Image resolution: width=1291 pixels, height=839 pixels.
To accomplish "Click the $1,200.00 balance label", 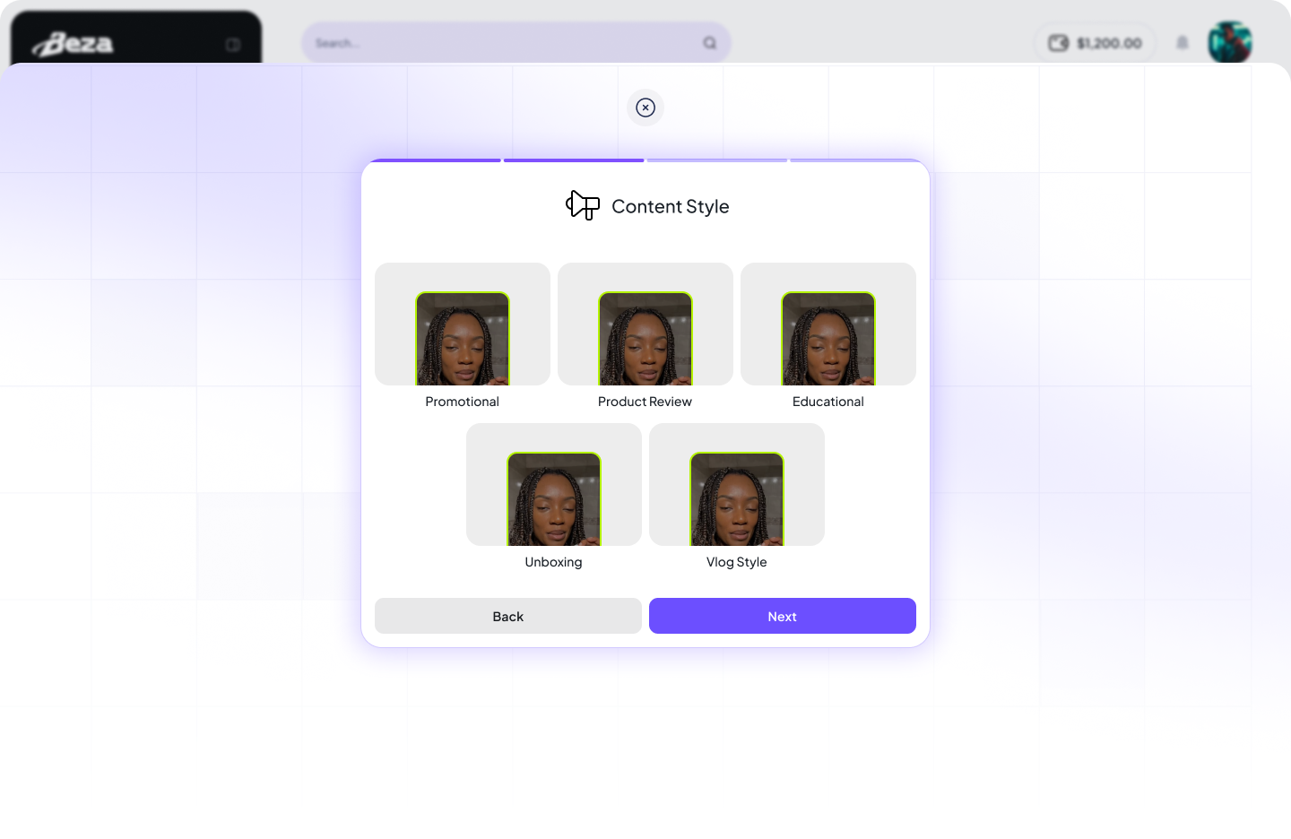I will (1109, 43).
